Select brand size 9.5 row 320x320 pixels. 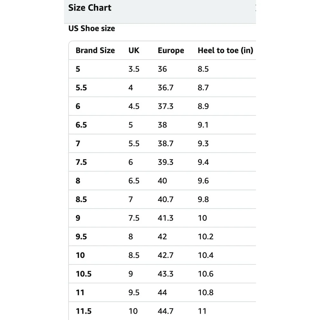coord(162,236)
